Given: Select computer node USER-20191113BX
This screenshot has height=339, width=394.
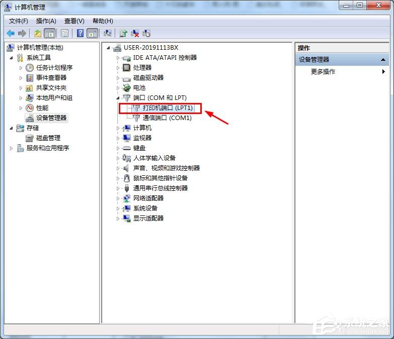Looking at the screenshot, I should tap(151, 48).
